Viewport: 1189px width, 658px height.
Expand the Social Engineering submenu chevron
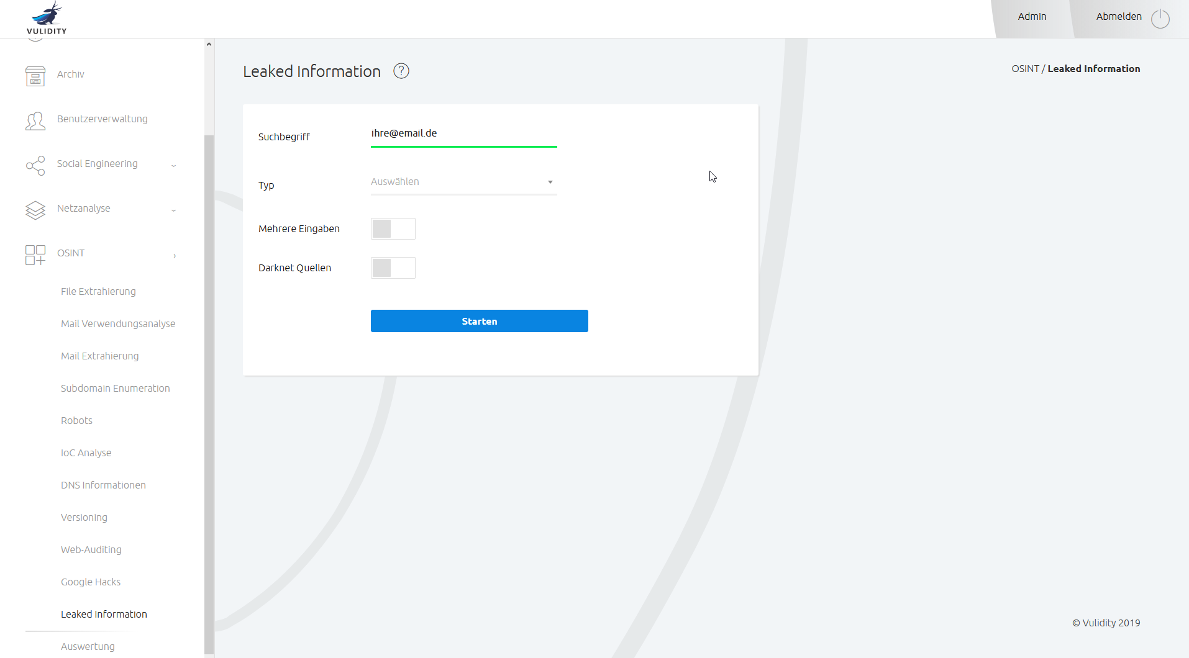click(174, 166)
